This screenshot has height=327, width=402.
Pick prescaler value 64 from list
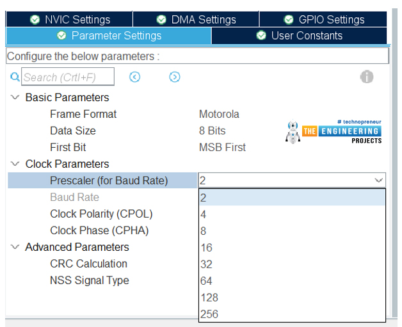(x=292, y=281)
